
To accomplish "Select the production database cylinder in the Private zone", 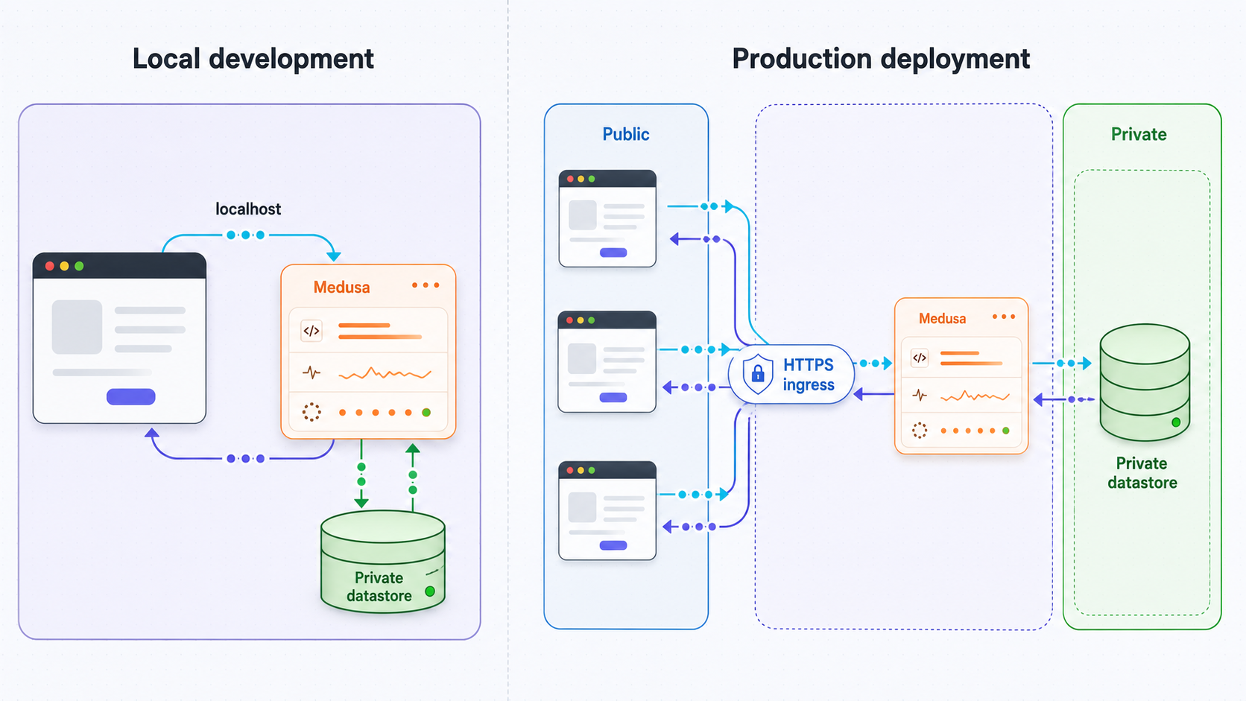I will [x=1145, y=383].
